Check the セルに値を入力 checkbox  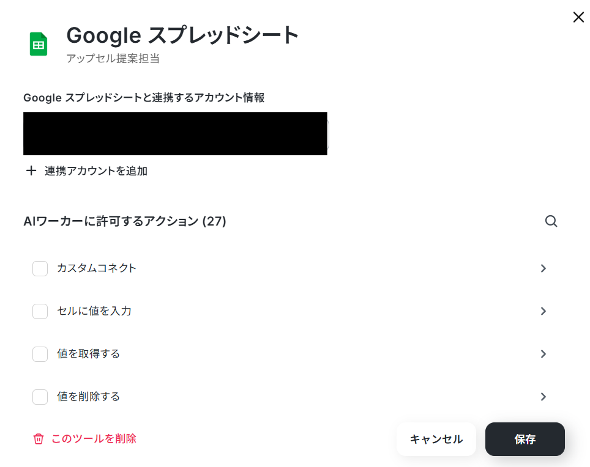tap(40, 312)
